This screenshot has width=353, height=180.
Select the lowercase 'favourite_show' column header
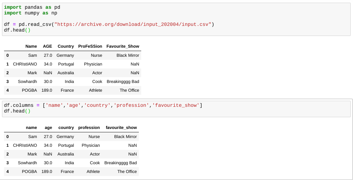coord(121,128)
